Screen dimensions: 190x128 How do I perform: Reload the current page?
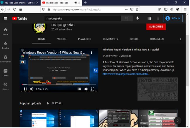pyautogui.click(x=15, y=9)
